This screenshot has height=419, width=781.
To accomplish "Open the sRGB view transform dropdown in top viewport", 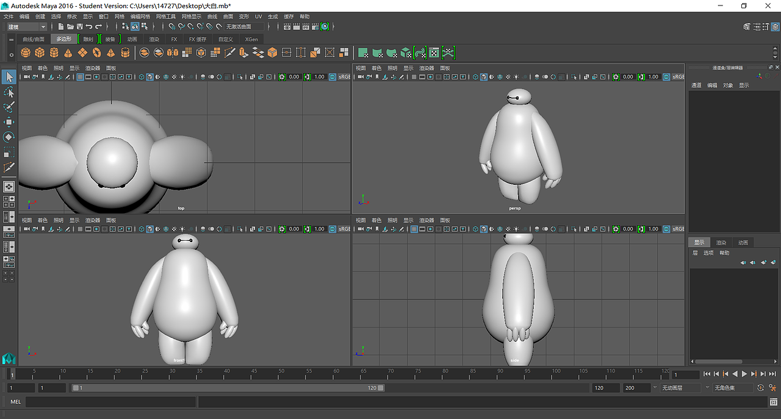I will (344, 77).
